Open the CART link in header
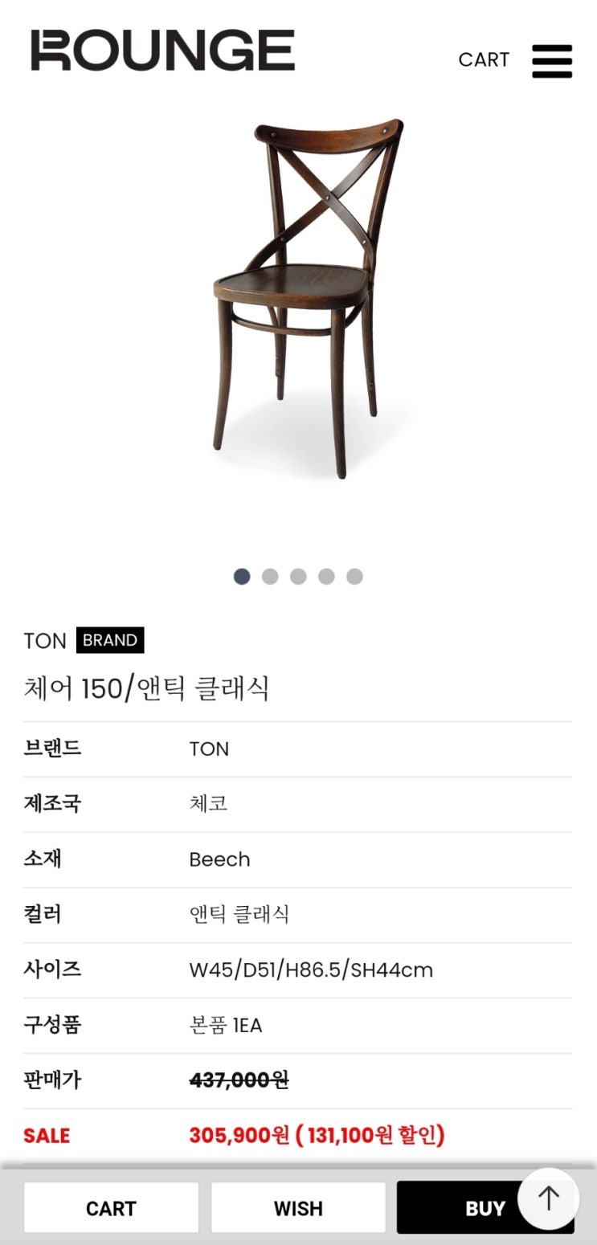This screenshot has width=597, height=1245. pyautogui.click(x=484, y=60)
